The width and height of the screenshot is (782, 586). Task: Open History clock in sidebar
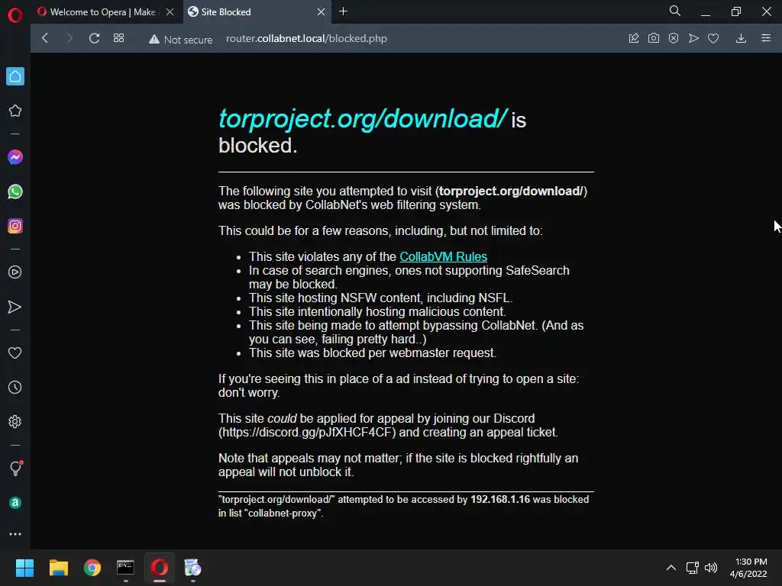[x=15, y=387]
